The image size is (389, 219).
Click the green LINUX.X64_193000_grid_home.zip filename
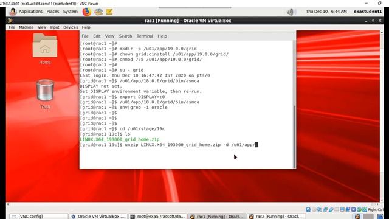click(x=120, y=139)
